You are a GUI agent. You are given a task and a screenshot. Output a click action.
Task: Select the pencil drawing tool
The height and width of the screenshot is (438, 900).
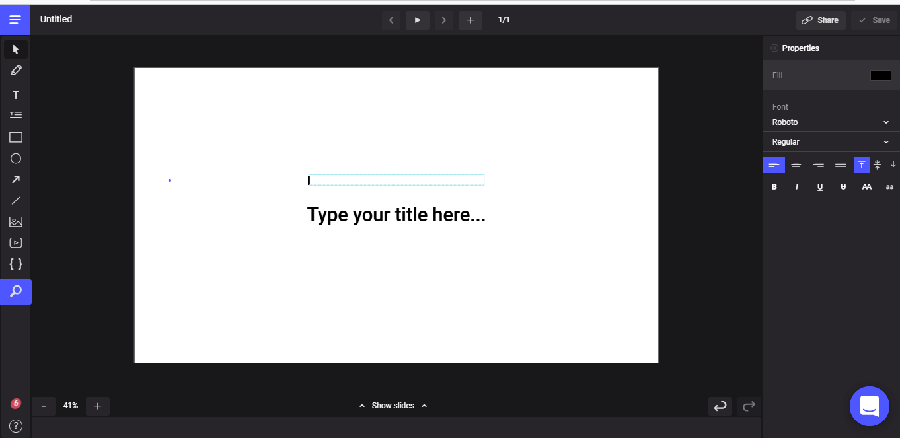[x=16, y=70]
